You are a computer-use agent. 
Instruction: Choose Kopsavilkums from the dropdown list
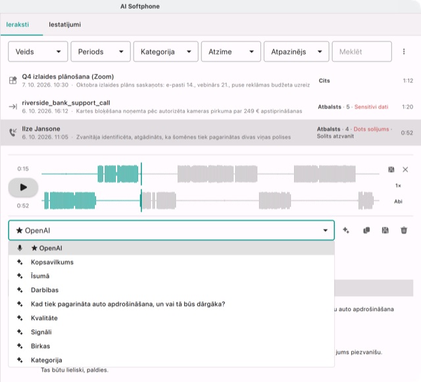171,262
